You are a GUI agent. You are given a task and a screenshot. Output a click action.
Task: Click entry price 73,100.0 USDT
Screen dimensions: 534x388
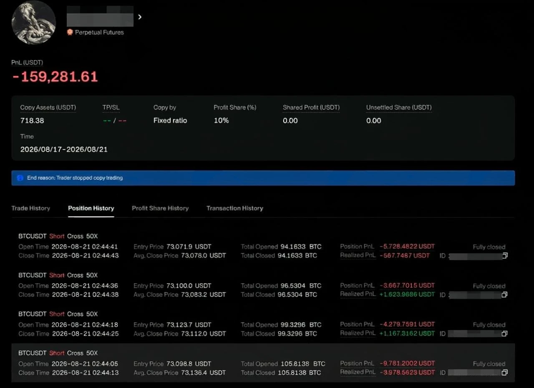point(189,286)
